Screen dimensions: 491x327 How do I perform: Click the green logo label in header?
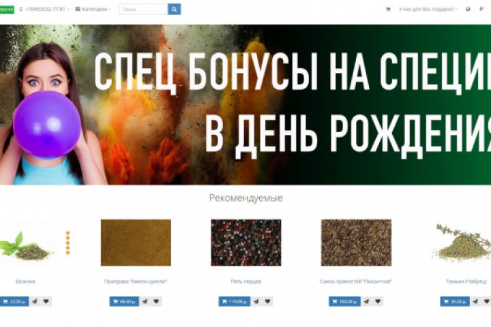point(7,10)
